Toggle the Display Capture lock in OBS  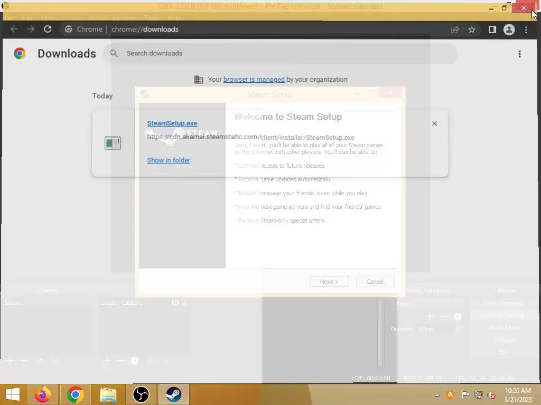pos(184,303)
